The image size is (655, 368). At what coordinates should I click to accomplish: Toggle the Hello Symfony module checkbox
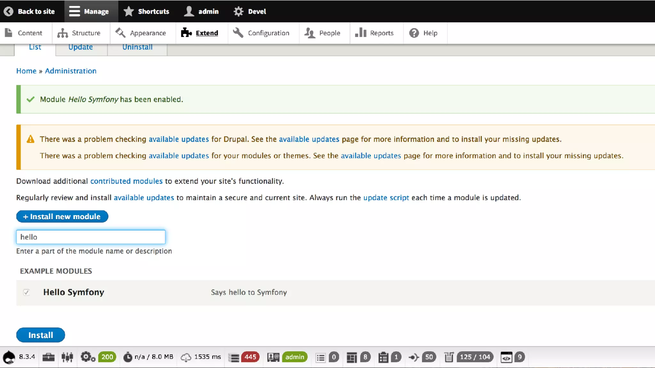(x=27, y=292)
